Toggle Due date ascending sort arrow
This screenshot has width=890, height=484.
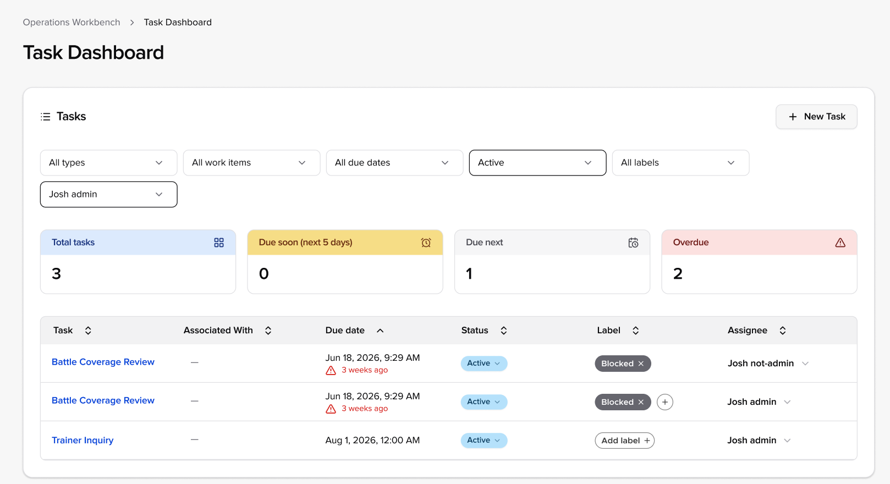380,331
